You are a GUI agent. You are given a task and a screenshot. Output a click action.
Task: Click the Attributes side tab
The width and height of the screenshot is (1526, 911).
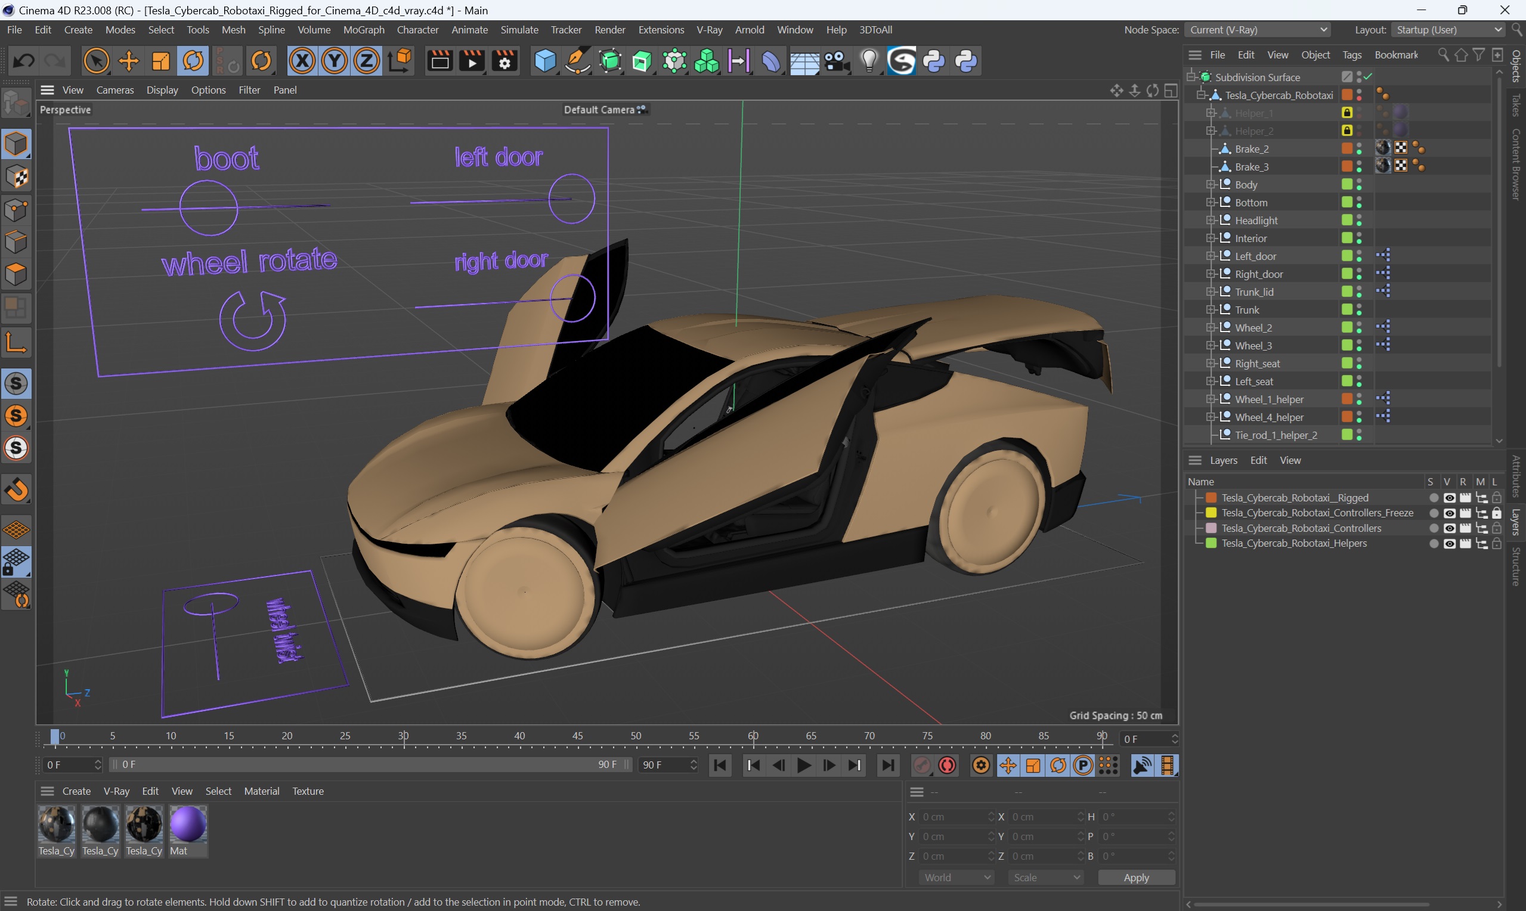click(x=1516, y=476)
